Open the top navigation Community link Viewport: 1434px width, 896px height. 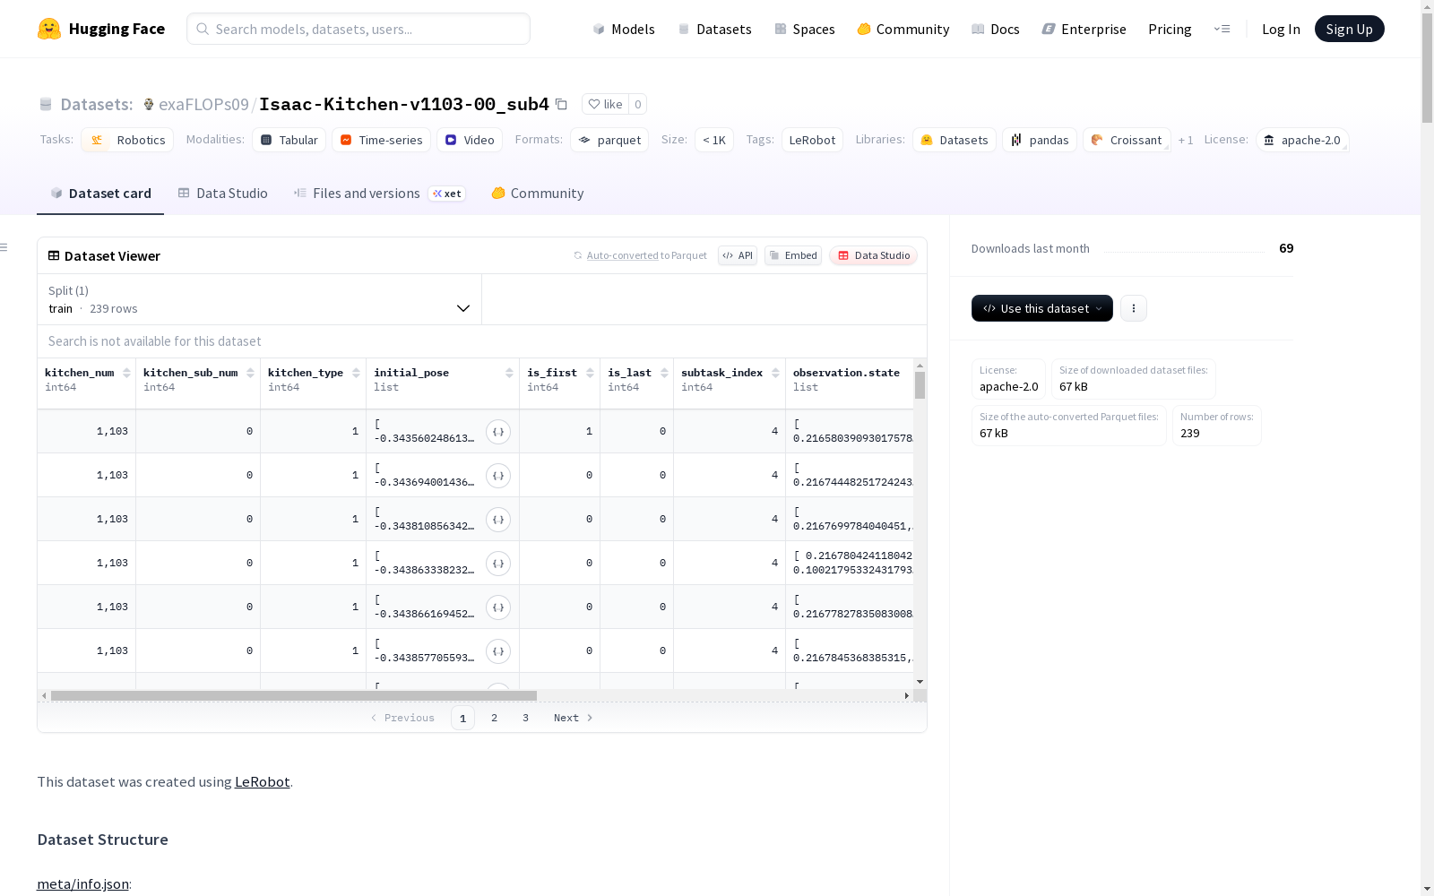tap(903, 29)
